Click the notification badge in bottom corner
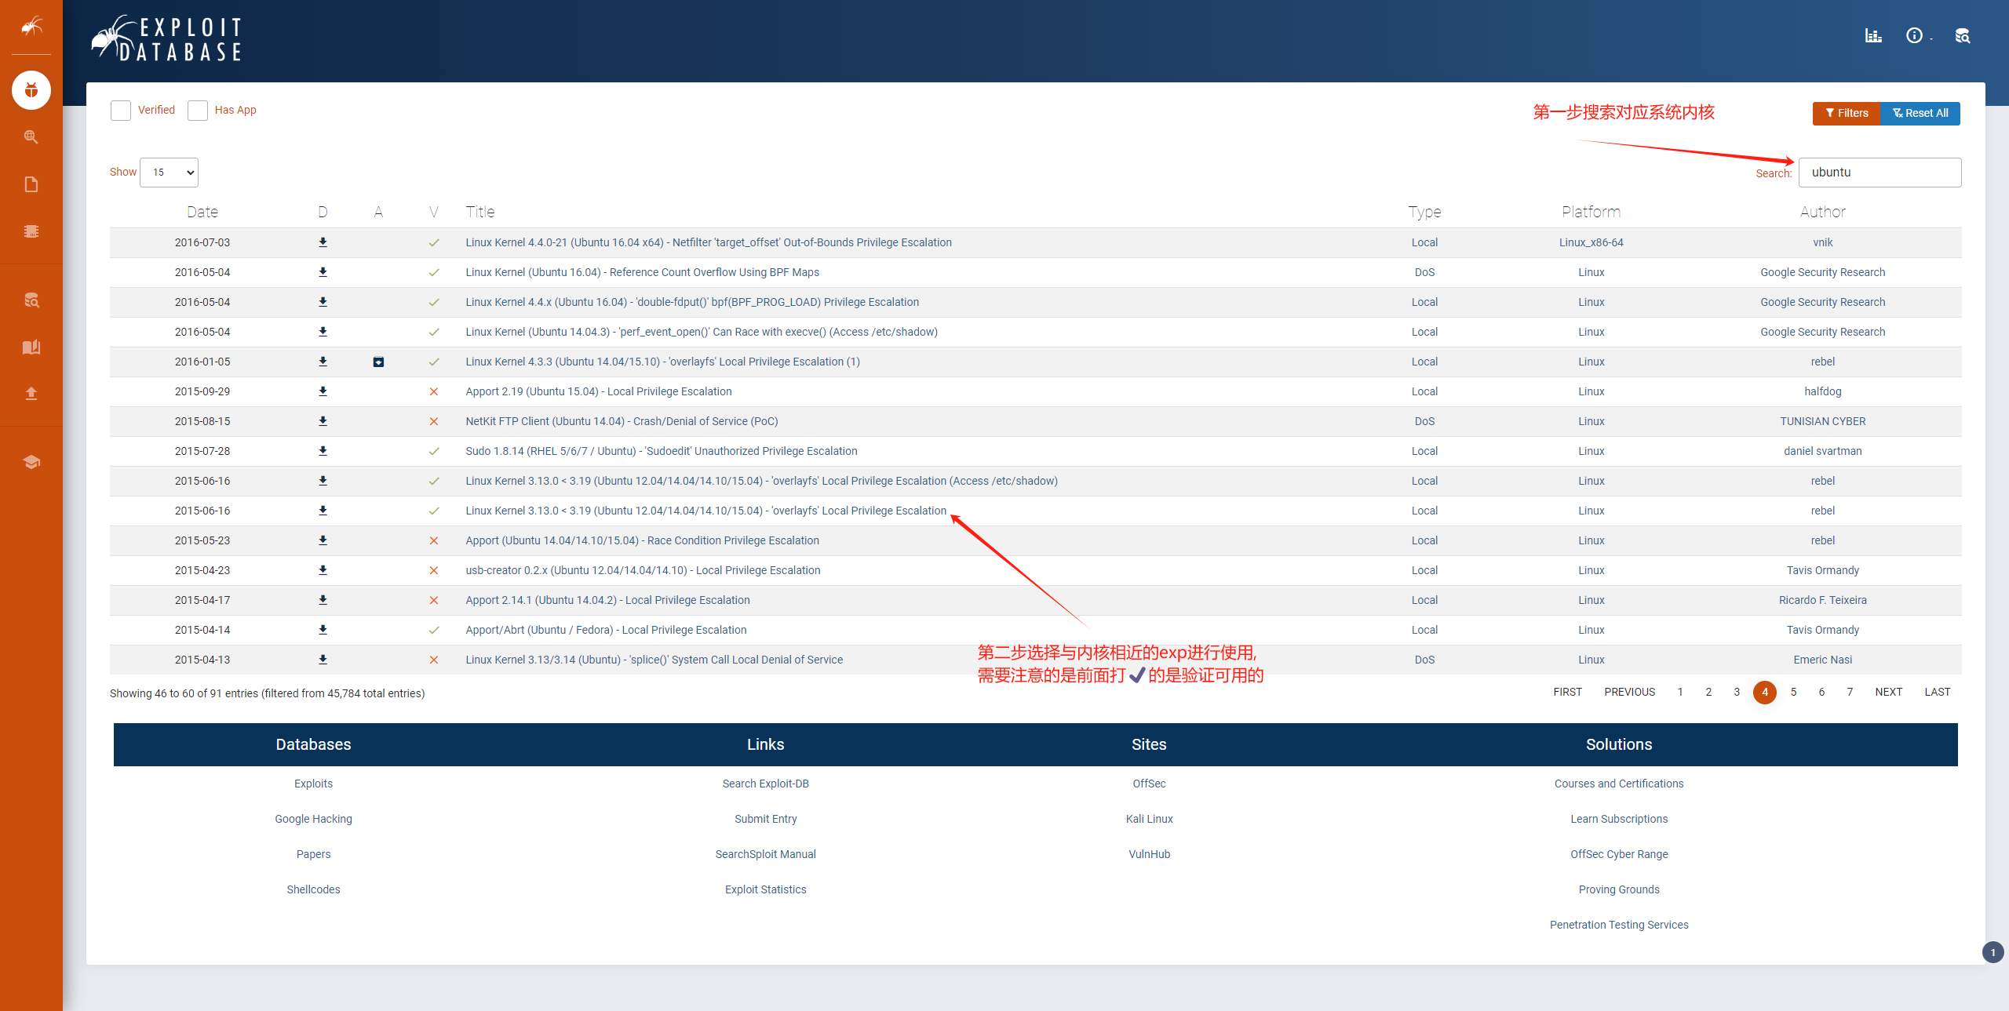2009x1011 pixels. [x=1993, y=952]
